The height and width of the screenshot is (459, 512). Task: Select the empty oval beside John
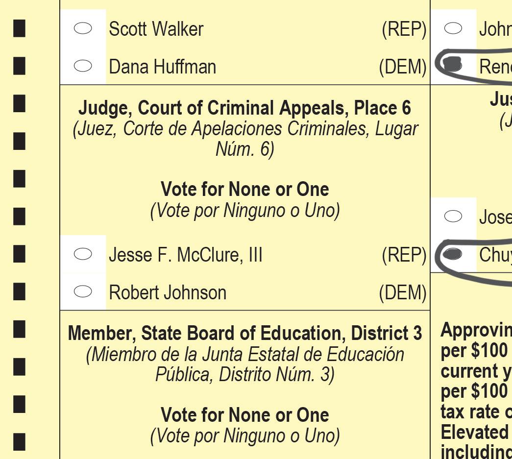click(x=453, y=28)
